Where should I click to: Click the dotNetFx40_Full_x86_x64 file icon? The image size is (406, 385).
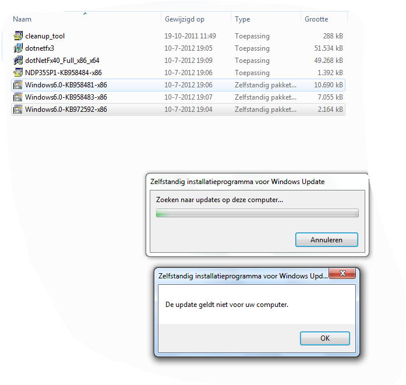[18, 60]
